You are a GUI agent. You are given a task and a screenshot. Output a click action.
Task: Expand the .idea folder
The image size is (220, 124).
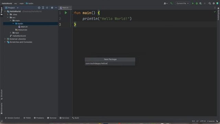(8, 14)
